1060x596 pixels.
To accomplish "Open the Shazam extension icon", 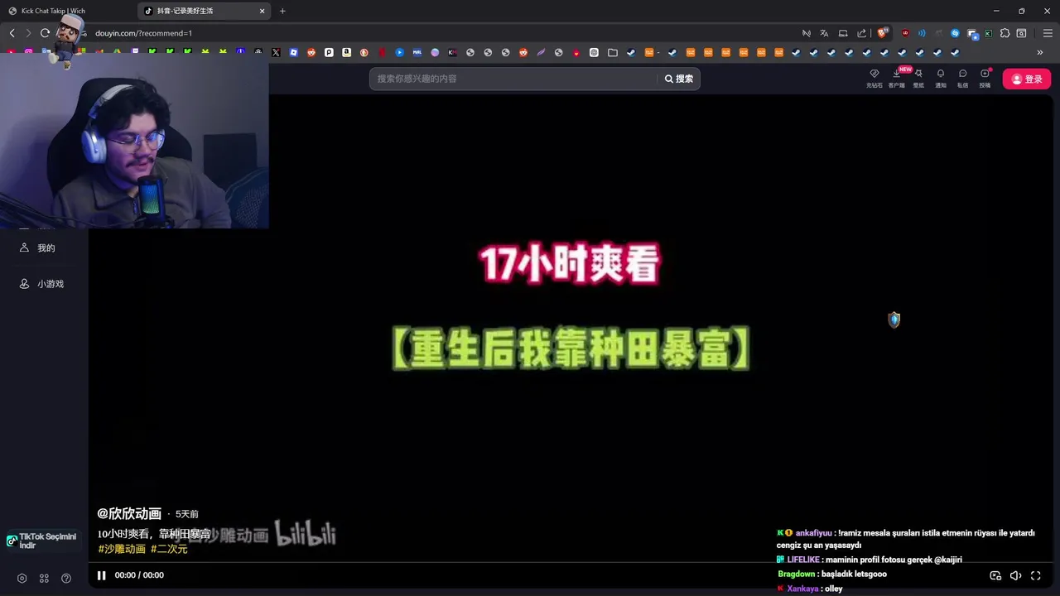I will click(955, 33).
